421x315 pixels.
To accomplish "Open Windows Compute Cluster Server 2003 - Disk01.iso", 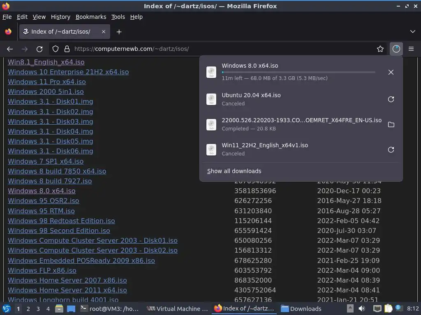I will tap(93, 240).
